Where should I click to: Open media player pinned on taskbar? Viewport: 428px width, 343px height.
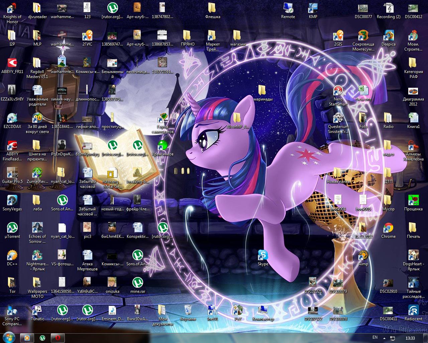(26, 338)
